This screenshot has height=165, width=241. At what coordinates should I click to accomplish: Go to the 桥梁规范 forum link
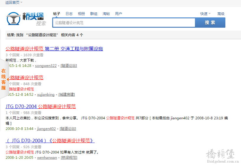tap(69, 158)
